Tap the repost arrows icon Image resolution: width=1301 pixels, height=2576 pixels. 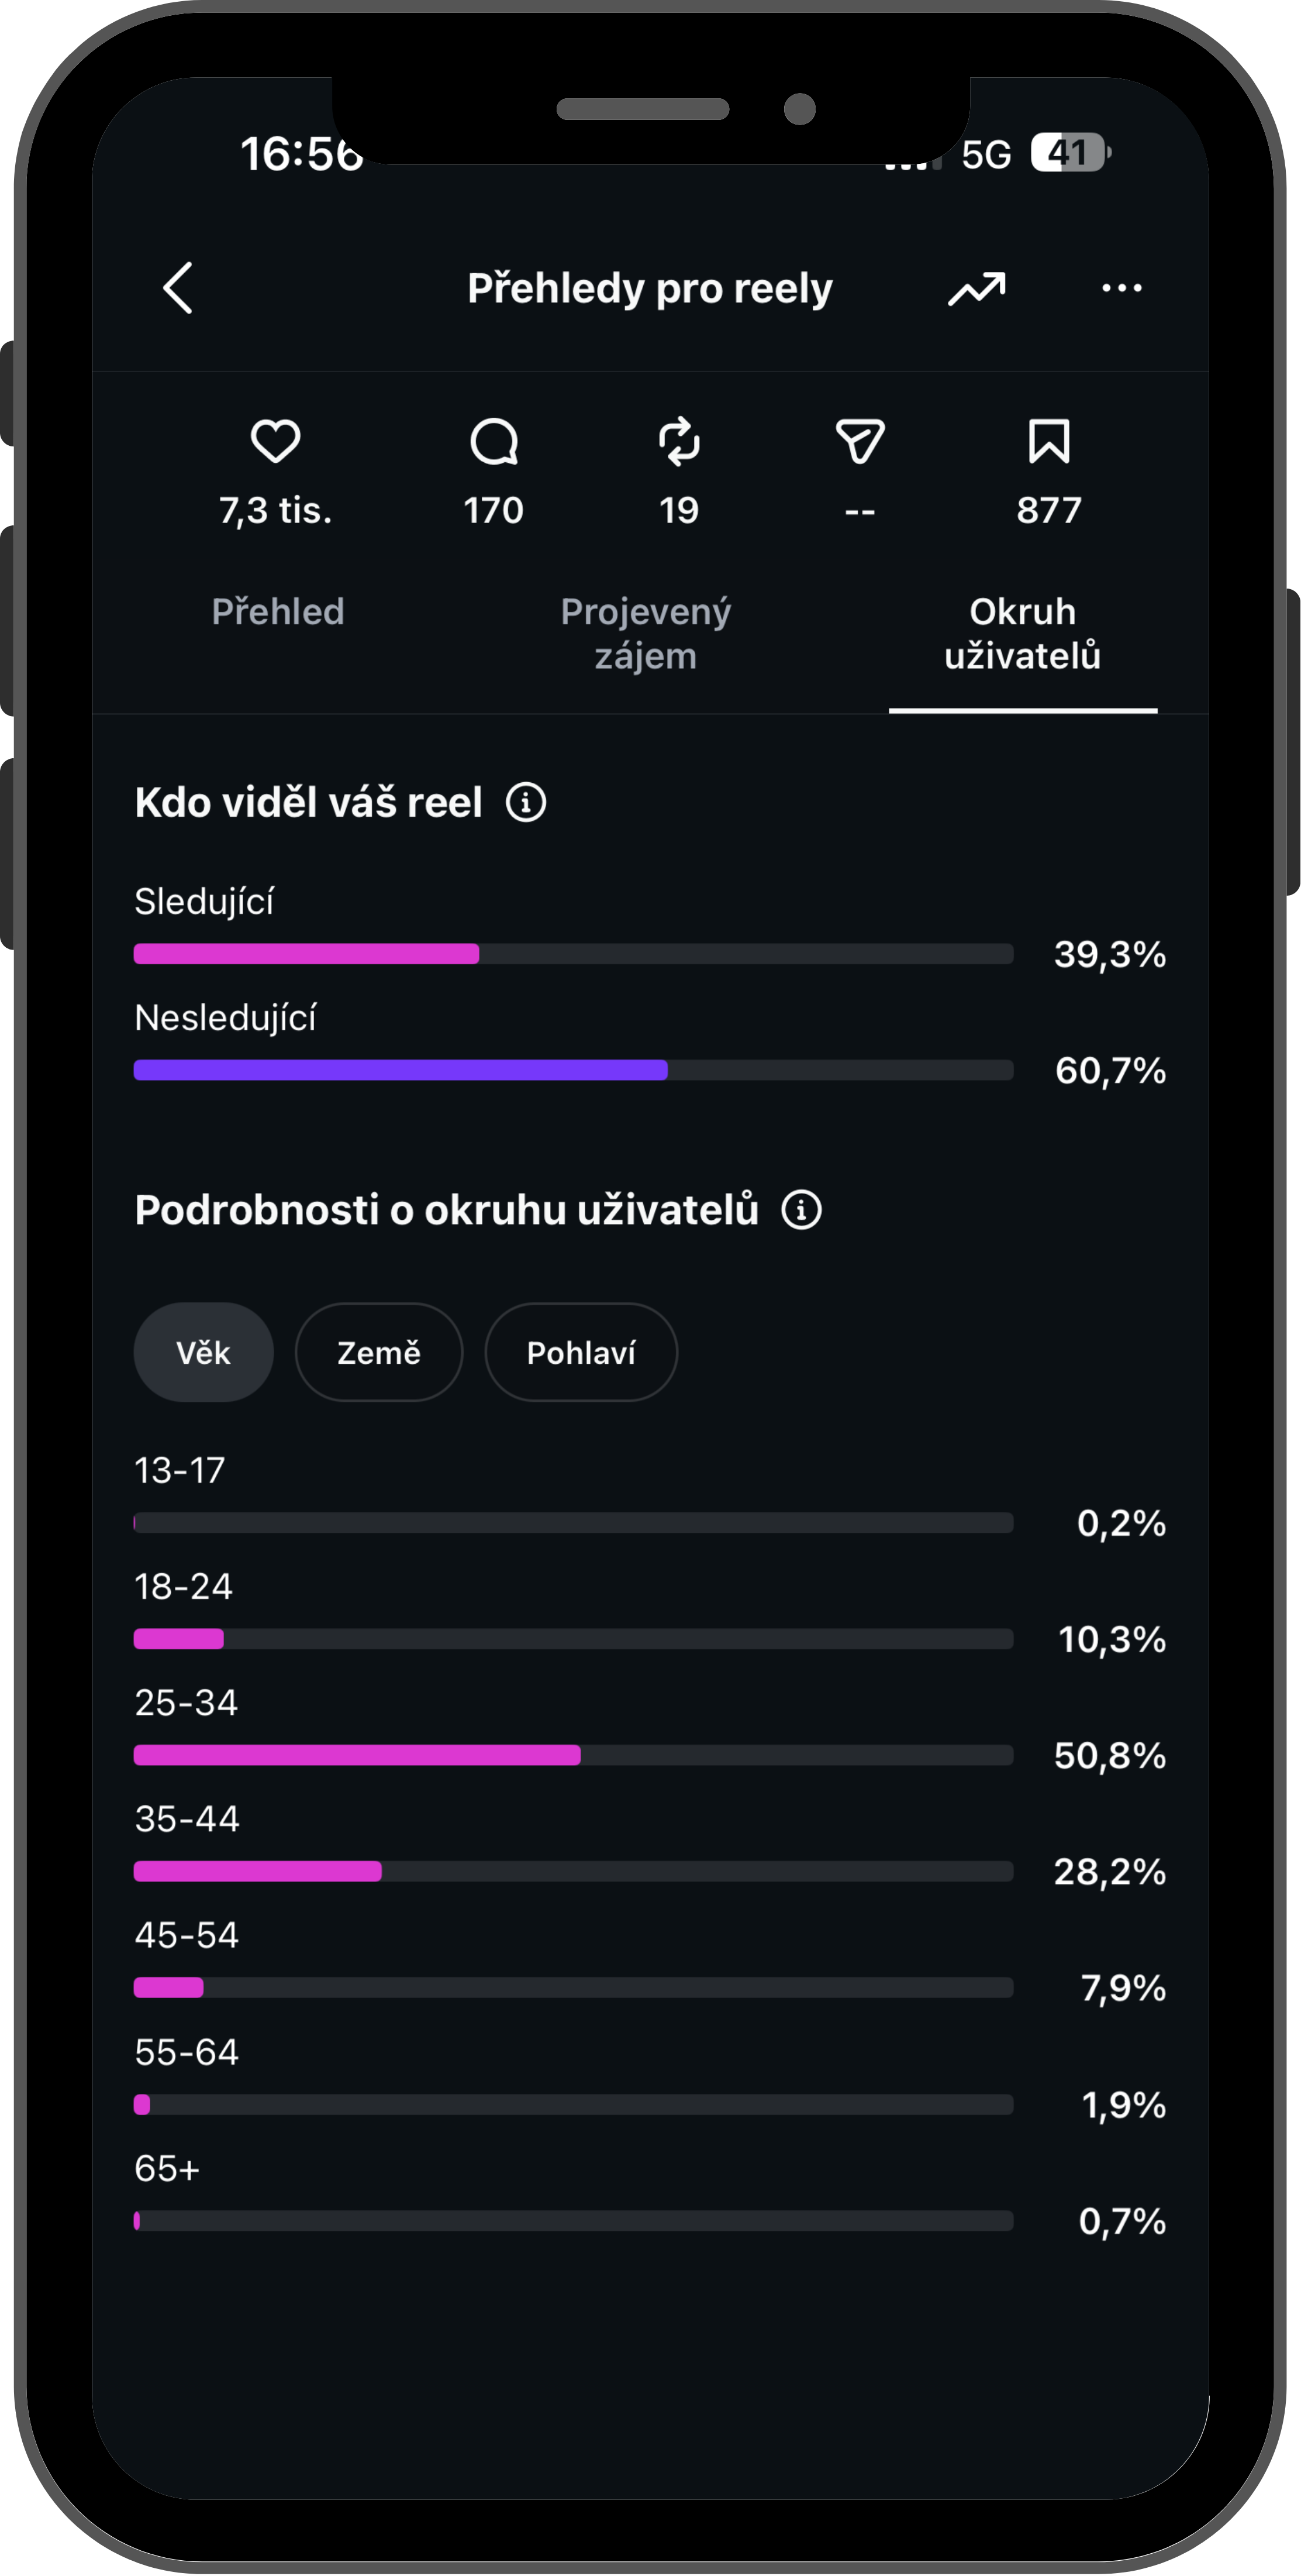(x=679, y=442)
